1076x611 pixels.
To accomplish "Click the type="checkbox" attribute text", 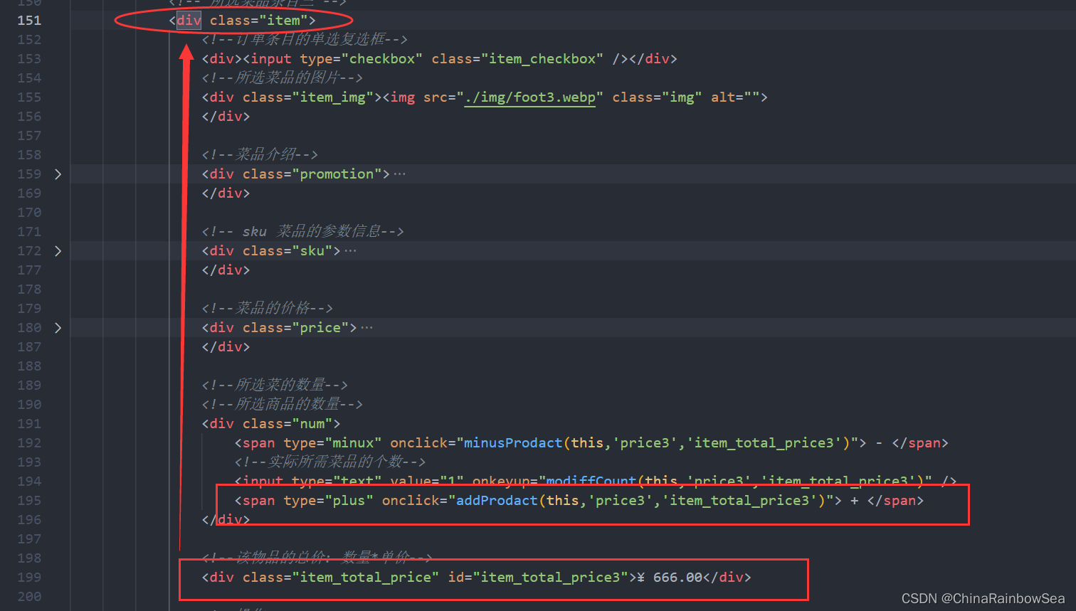I will tap(362, 59).
